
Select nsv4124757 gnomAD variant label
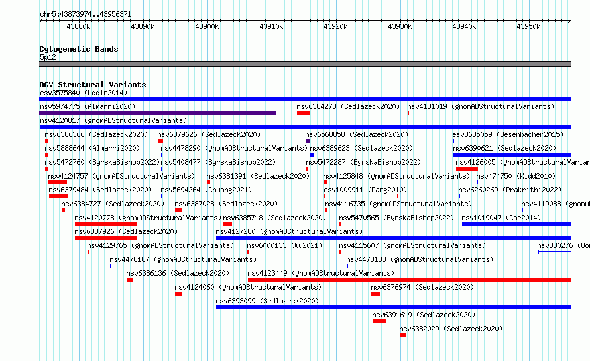tap(121, 176)
